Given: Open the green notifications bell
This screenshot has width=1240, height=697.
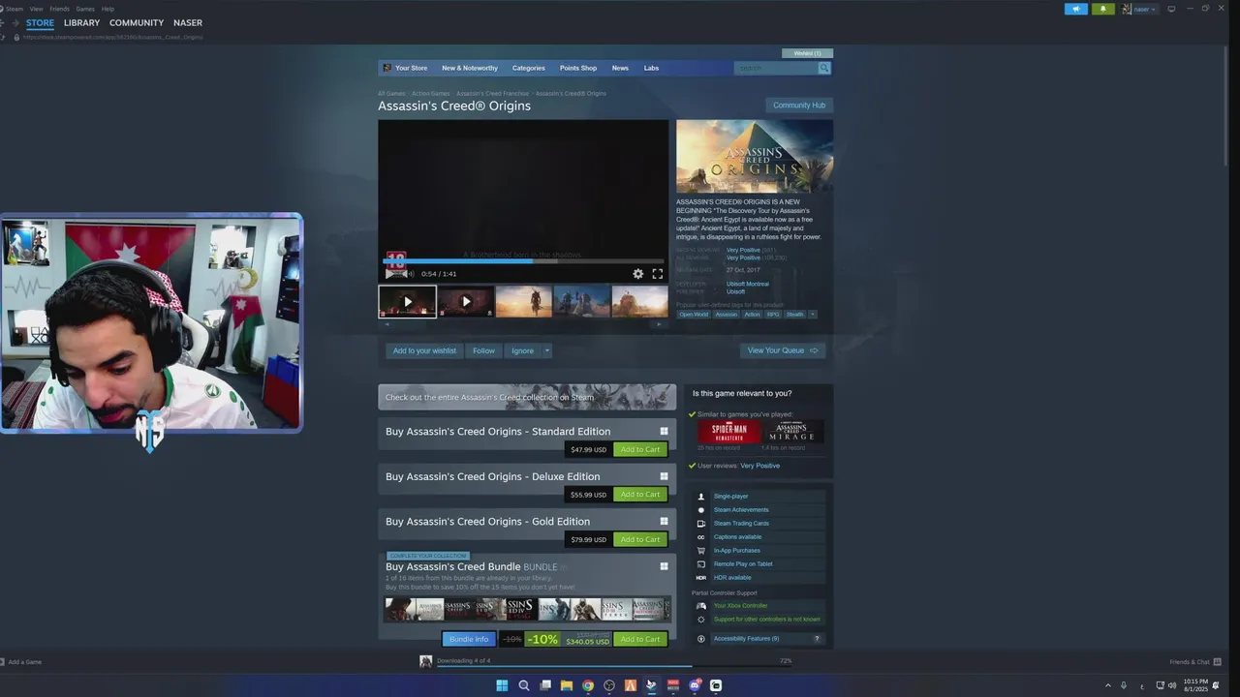Looking at the screenshot, I should tap(1103, 9).
